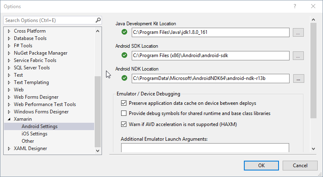Viewport: 323px width, 177px height.
Task: Click the category tree scrollbar thumb
Action: [97, 112]
